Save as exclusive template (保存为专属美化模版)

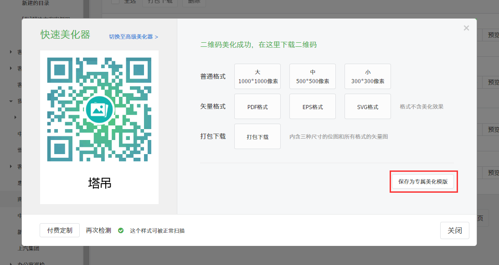click(423, 181)
